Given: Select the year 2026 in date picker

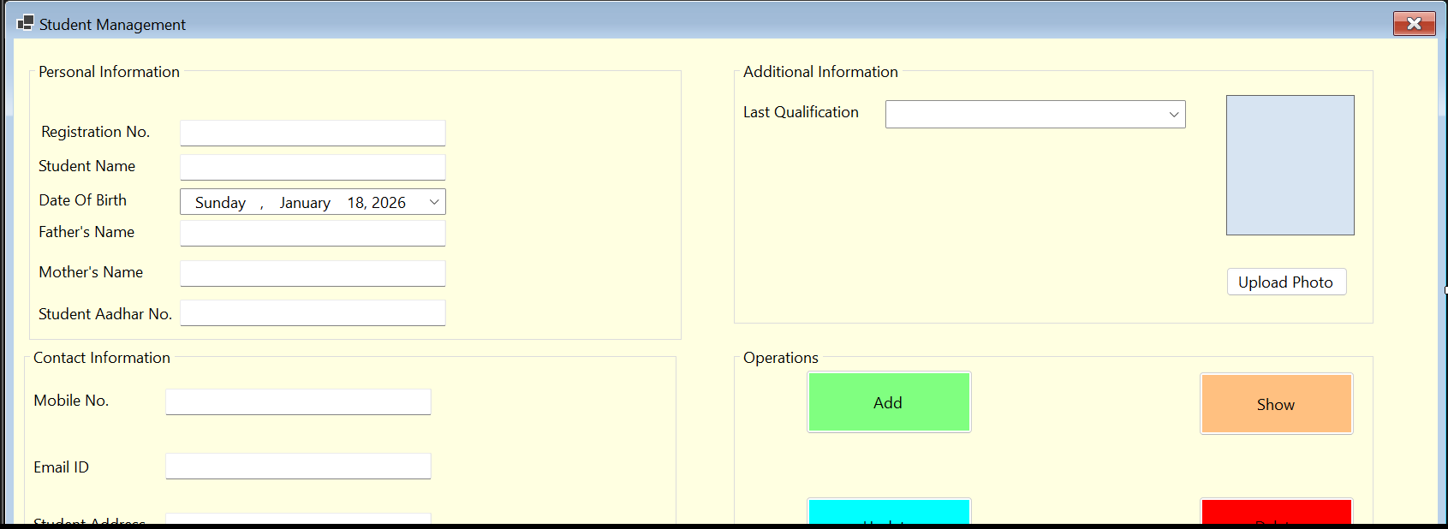Looking at the screenshot, I should click(389, 203).
